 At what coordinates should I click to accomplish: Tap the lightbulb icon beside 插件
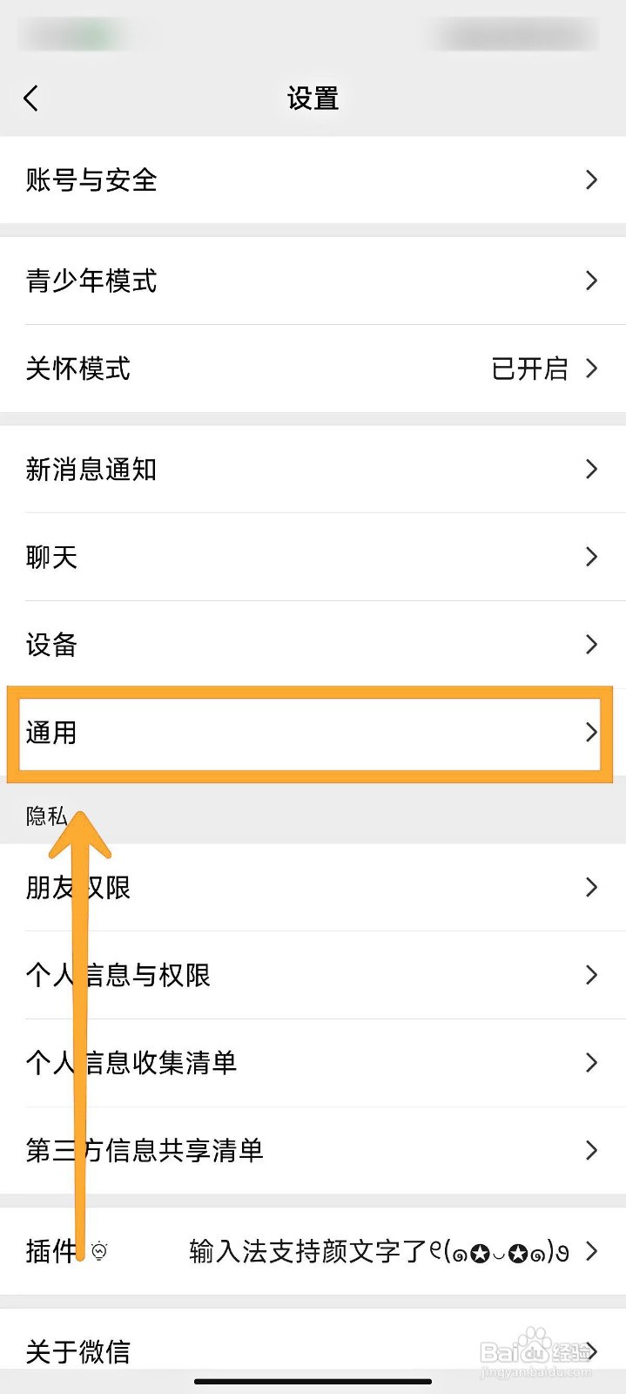[100, 1252]
